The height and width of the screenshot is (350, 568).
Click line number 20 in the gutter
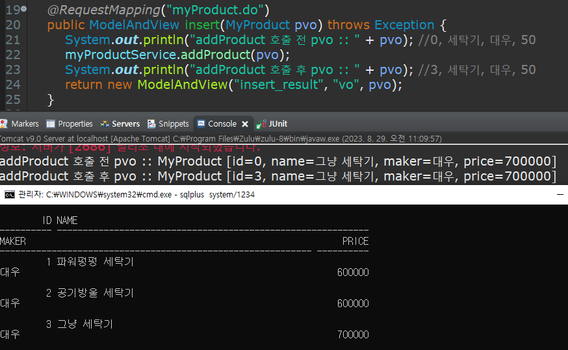[13, 25]
